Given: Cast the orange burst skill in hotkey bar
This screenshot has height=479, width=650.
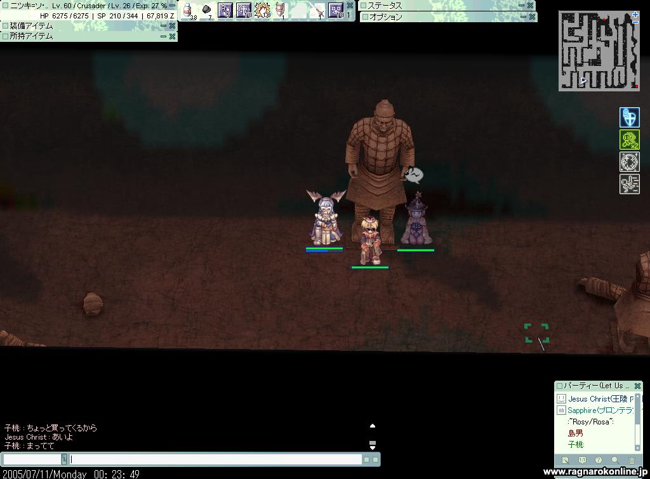Looking at the screenshot, I should click(262, 10).
